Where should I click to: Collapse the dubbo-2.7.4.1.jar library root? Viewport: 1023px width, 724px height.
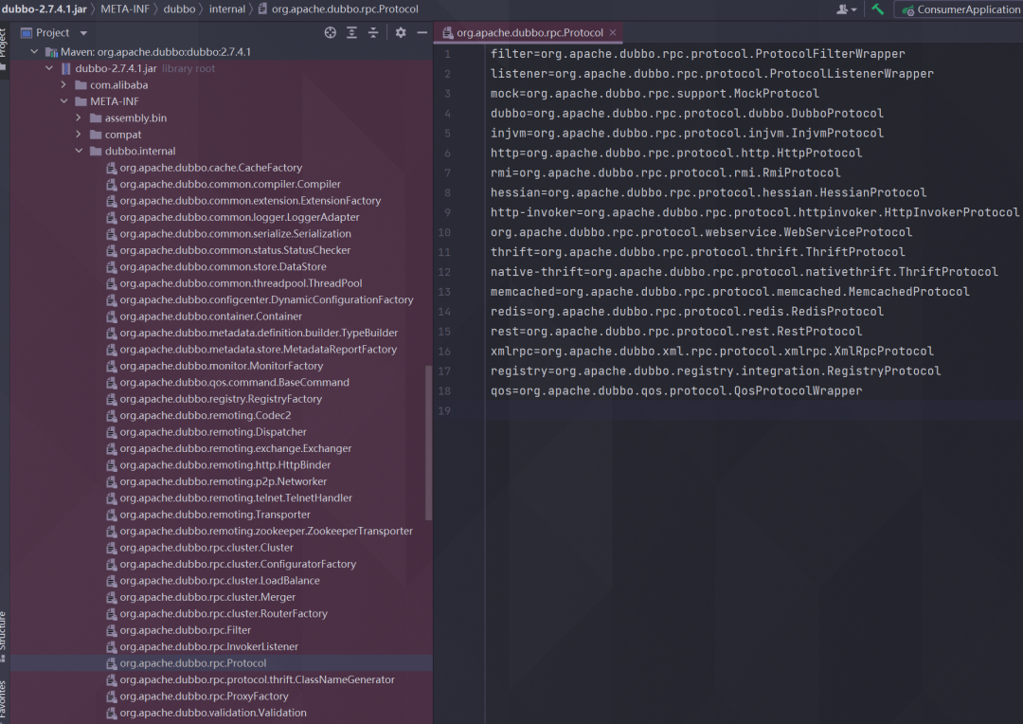49,68
